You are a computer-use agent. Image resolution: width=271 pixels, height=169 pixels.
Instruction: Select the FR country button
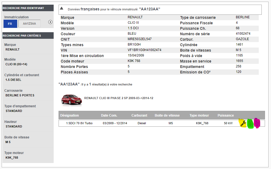(x=10, y=23)
